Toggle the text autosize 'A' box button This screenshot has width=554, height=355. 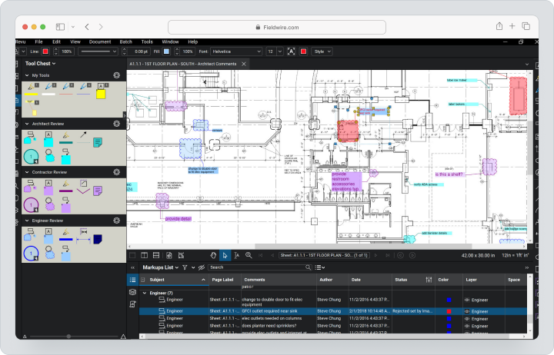tap(291, 51)
